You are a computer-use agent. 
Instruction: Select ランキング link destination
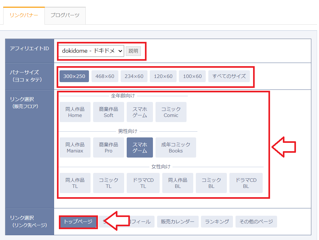[217, 222]
